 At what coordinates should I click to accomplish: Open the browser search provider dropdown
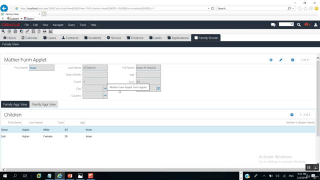pyautogui.click(x=293, y=8)
